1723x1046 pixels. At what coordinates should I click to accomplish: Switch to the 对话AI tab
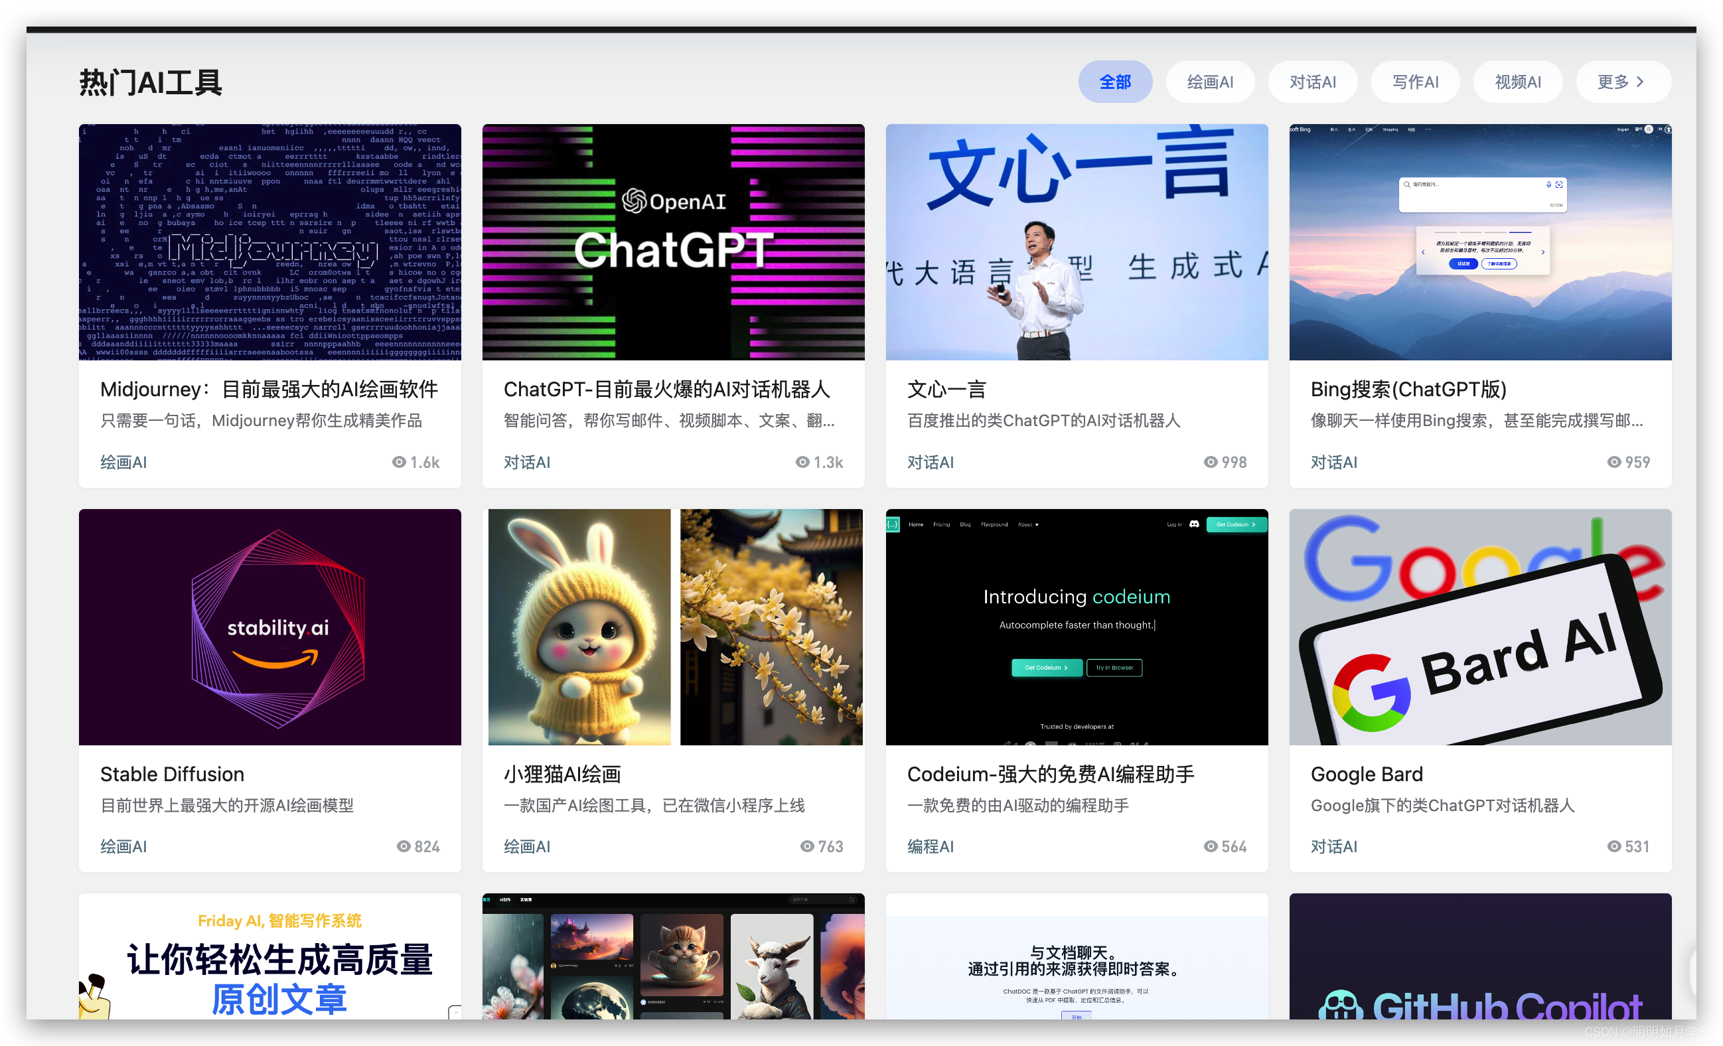click(1313, 82)
